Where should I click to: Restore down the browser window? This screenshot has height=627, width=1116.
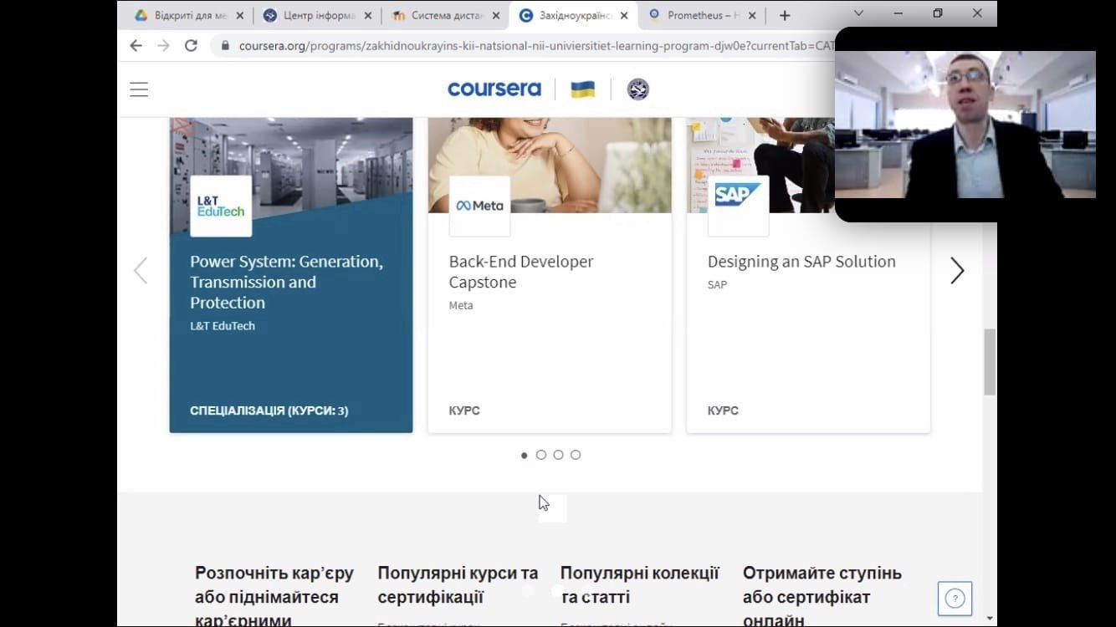[x=938, y=13]
